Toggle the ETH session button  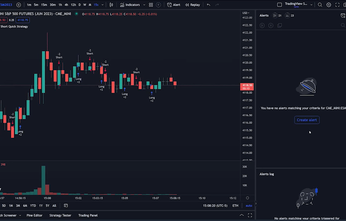pos(235,206)
